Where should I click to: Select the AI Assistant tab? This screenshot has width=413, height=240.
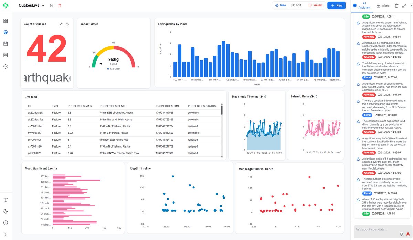click(x=361, y=6)
